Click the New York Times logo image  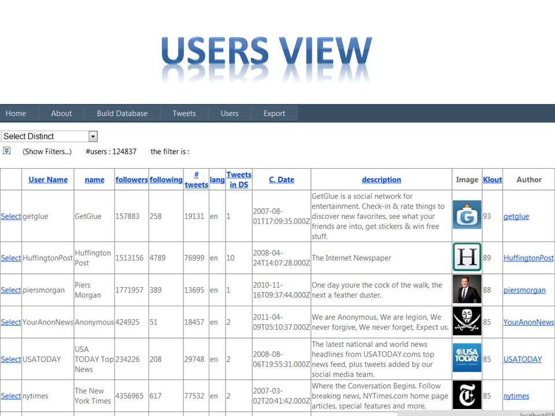(x=467, y=395)
